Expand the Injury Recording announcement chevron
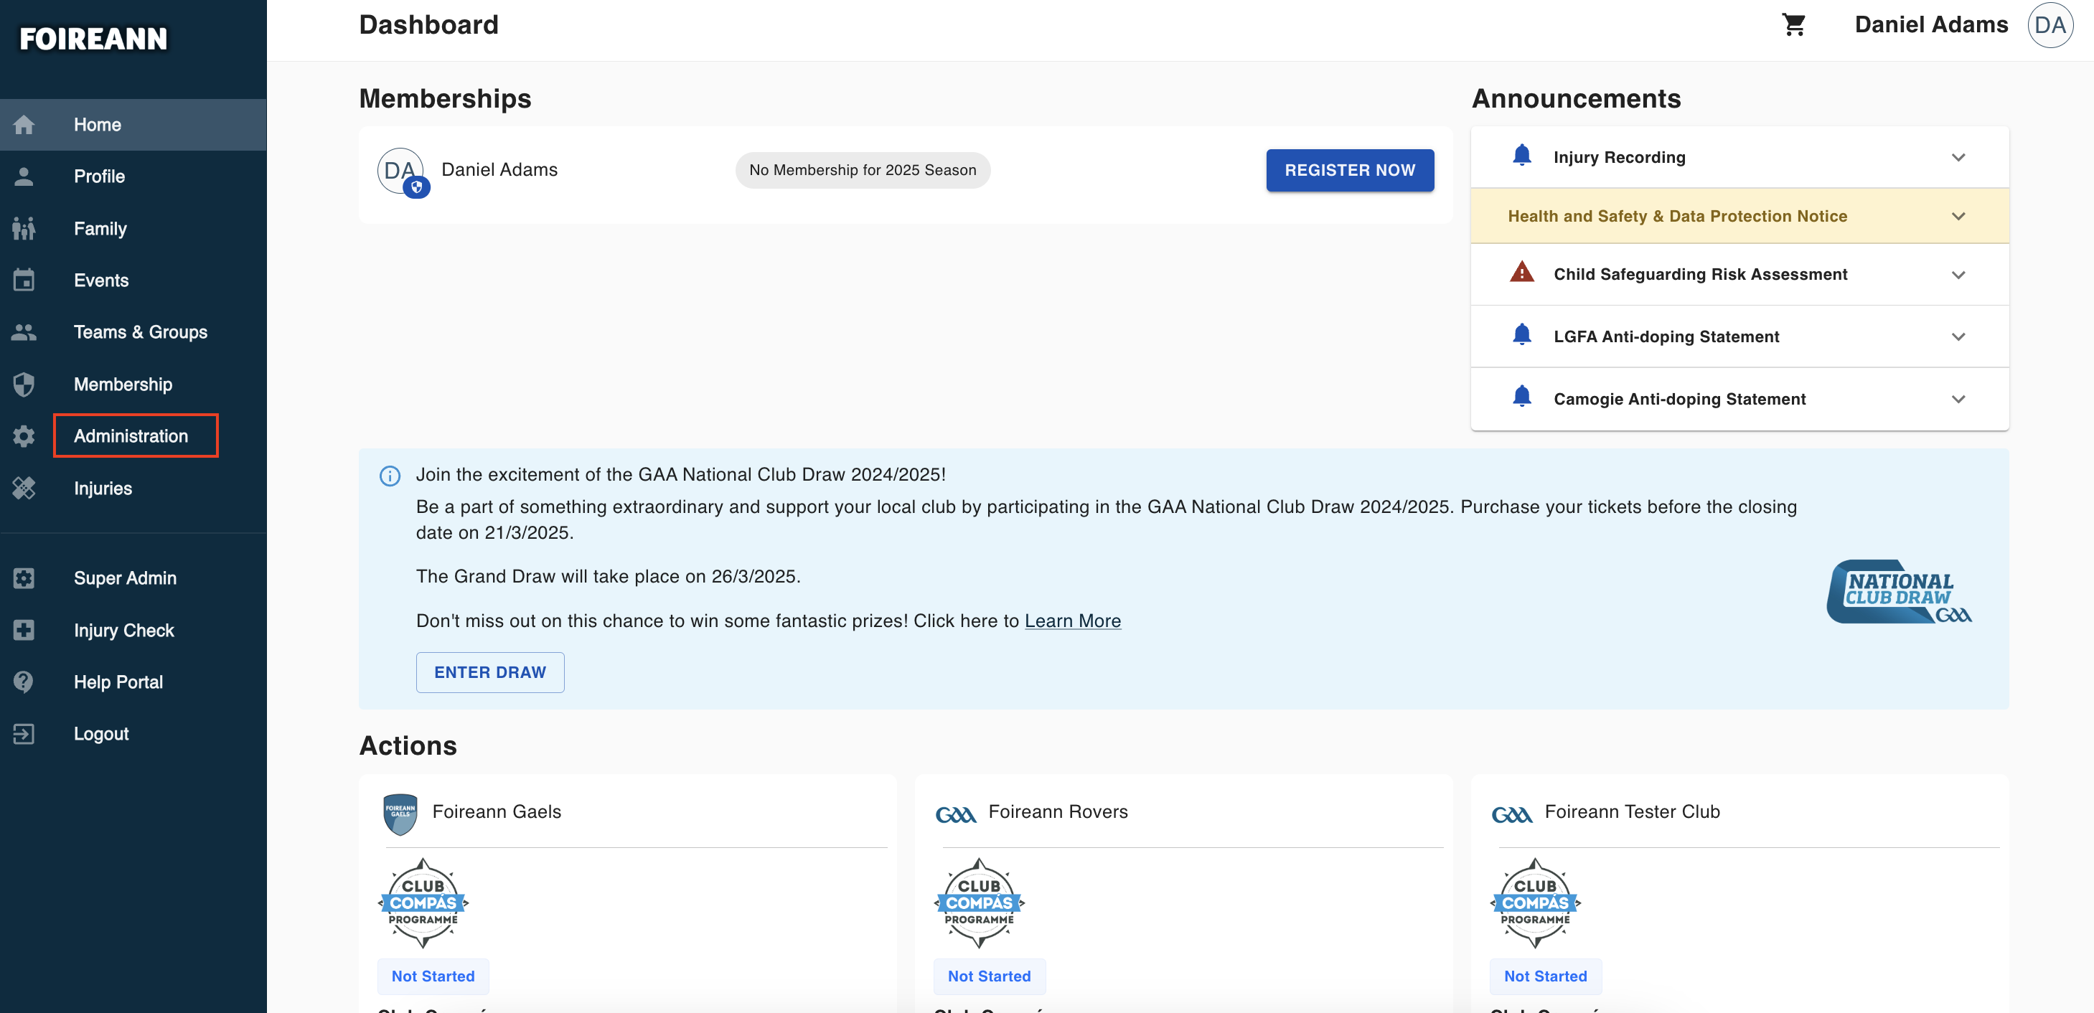The width and height of the screenshot is (2094, 1013). [x=1958, y=158]
